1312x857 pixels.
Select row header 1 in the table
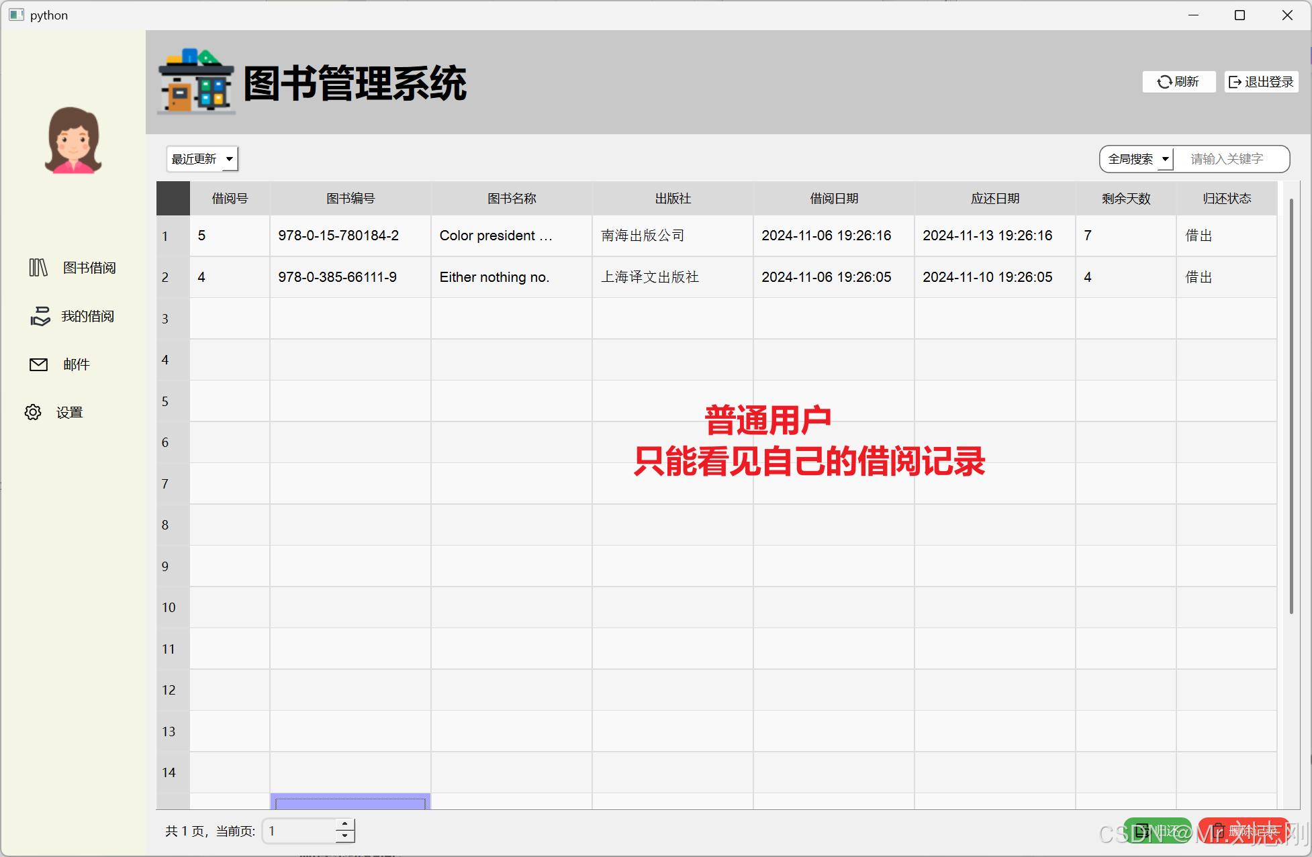[173, 236]
